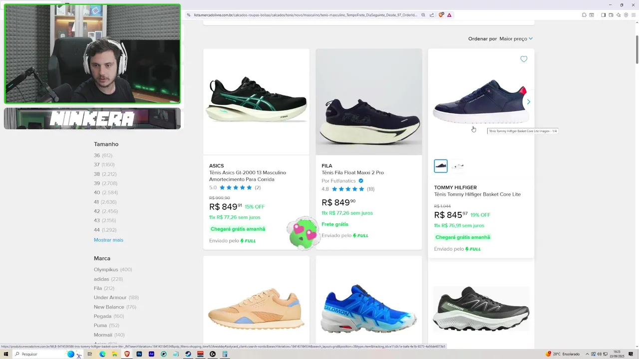Open Tênis Tommy Hilfiger Basket Core Lite title
639x359 pixels.
477,194
